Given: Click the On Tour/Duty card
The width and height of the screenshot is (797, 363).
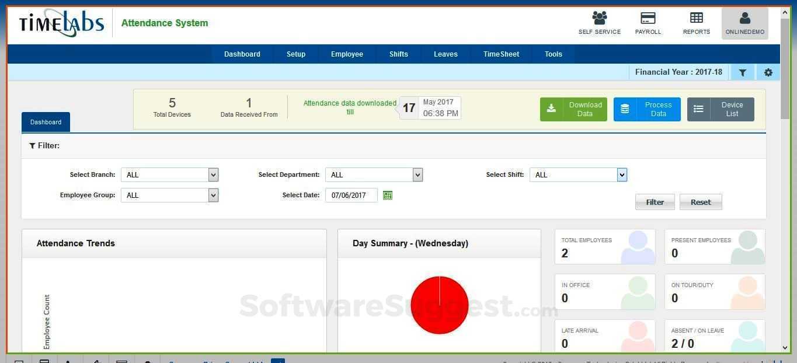Looking at the screenshot, I should pos(715,292).
